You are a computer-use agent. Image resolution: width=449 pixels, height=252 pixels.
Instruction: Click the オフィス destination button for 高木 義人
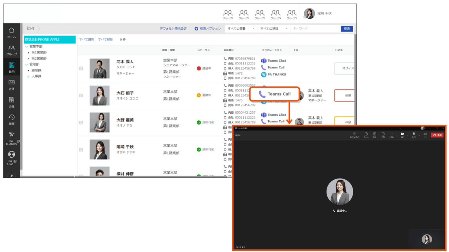click(x=345, y=68)
